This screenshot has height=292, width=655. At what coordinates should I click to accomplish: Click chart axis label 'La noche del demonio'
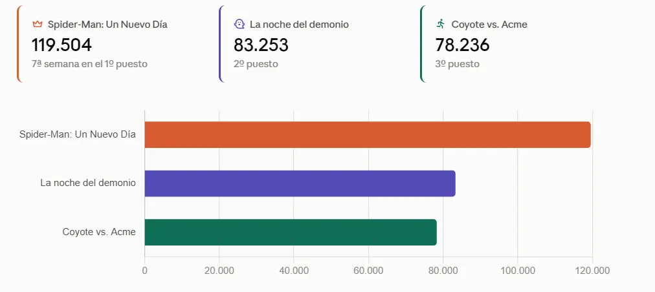click(88, 183)
